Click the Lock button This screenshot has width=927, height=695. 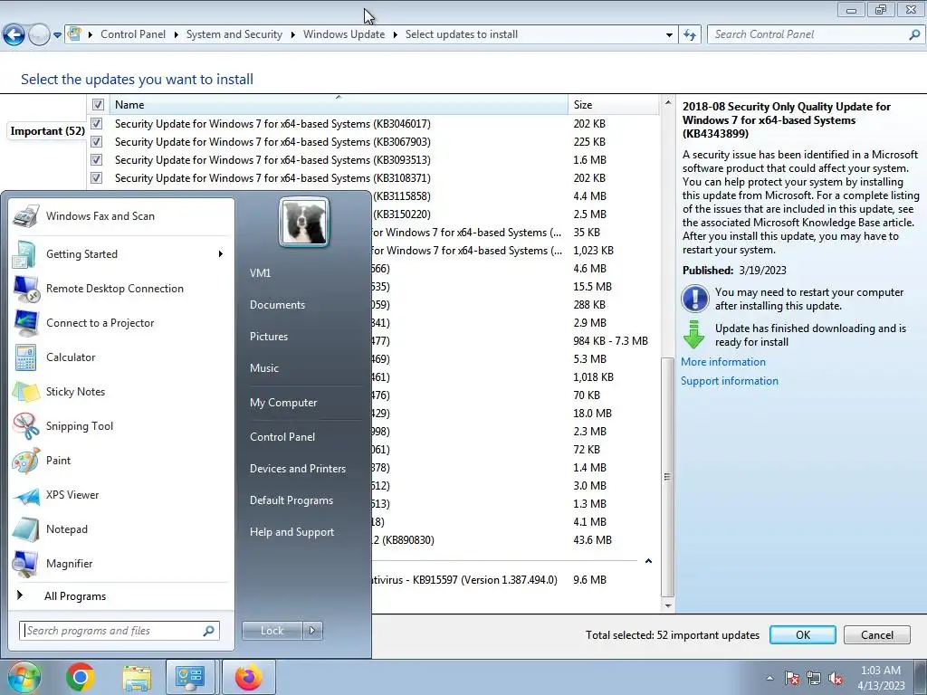click(272, 631)
